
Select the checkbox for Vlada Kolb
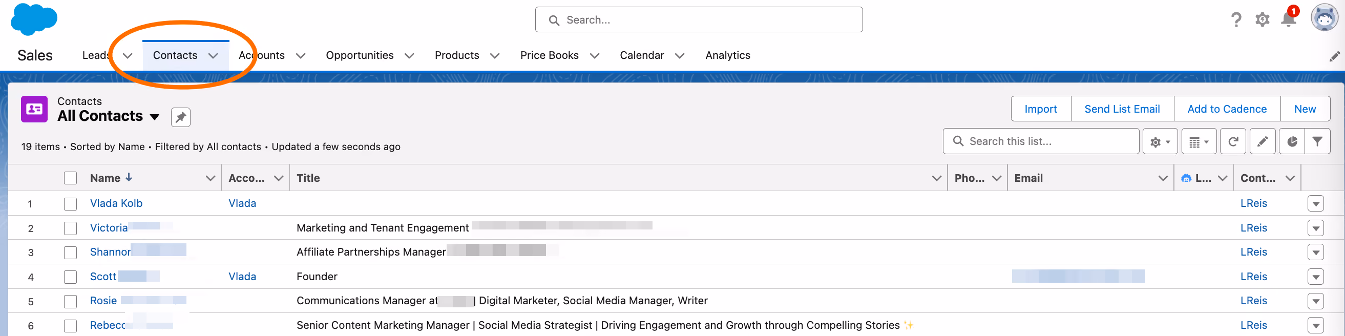(71, 203)
